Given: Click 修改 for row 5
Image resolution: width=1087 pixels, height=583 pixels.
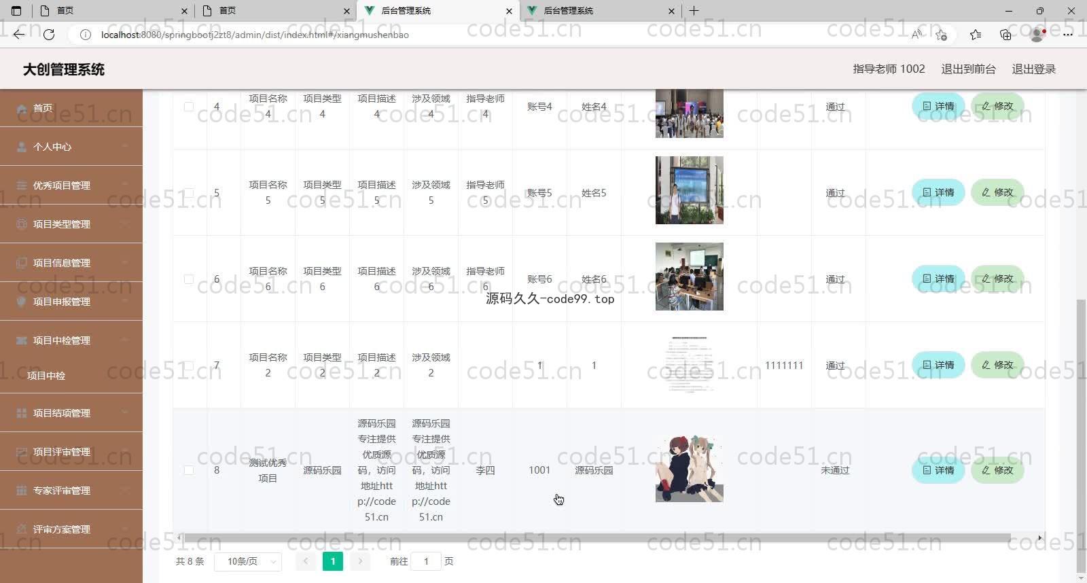Looking at the screenshot, I should [997, 192].
